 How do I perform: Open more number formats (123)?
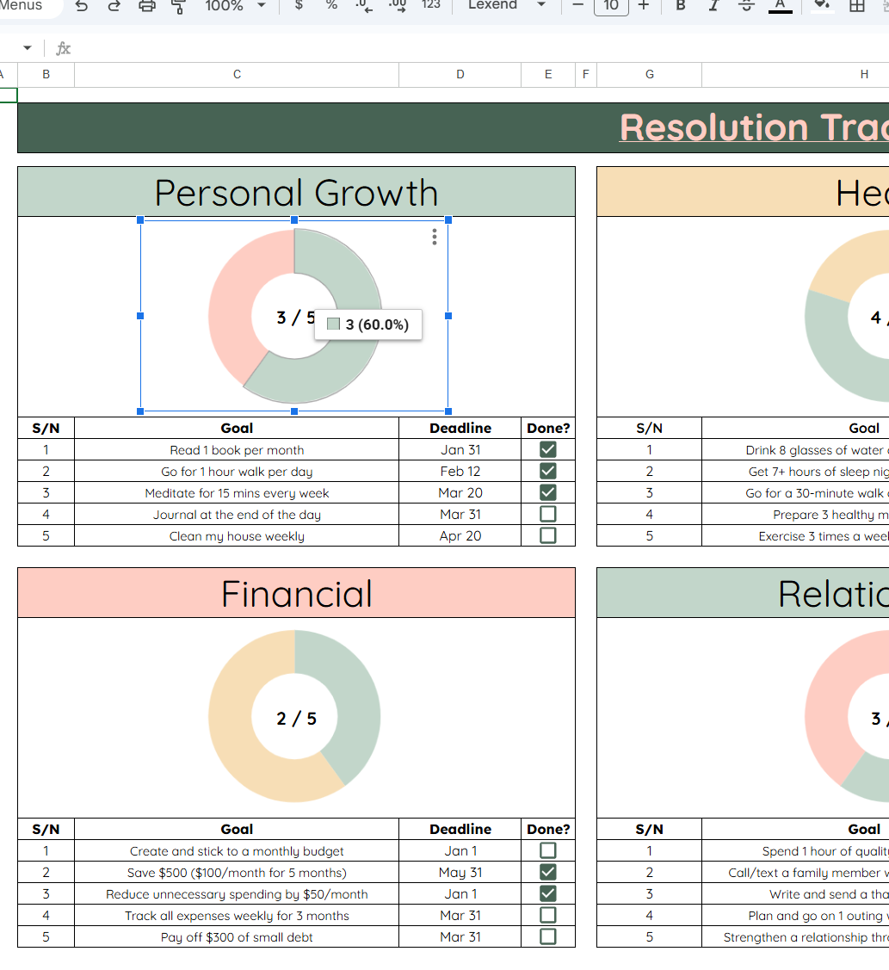pos(431,5)
